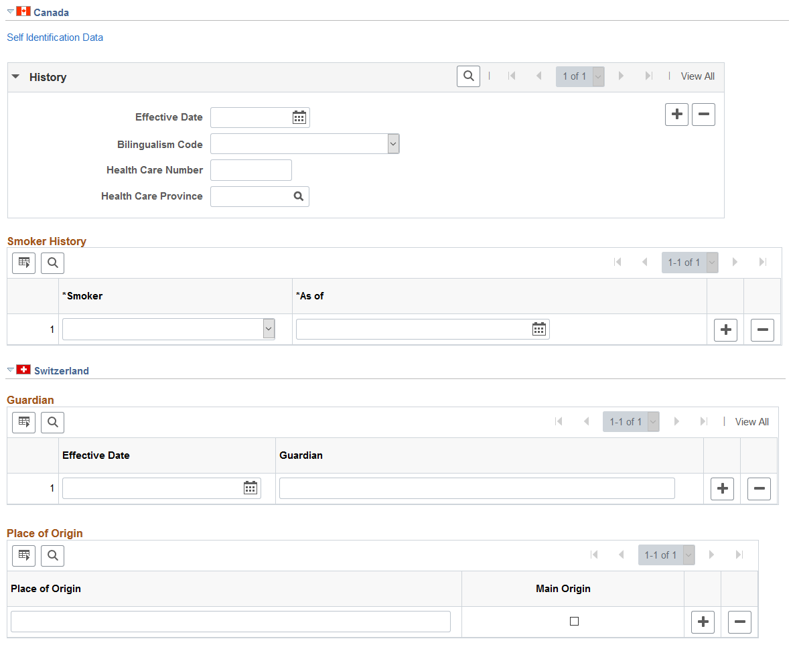Click the Guardian name text field

coord(477,488)
